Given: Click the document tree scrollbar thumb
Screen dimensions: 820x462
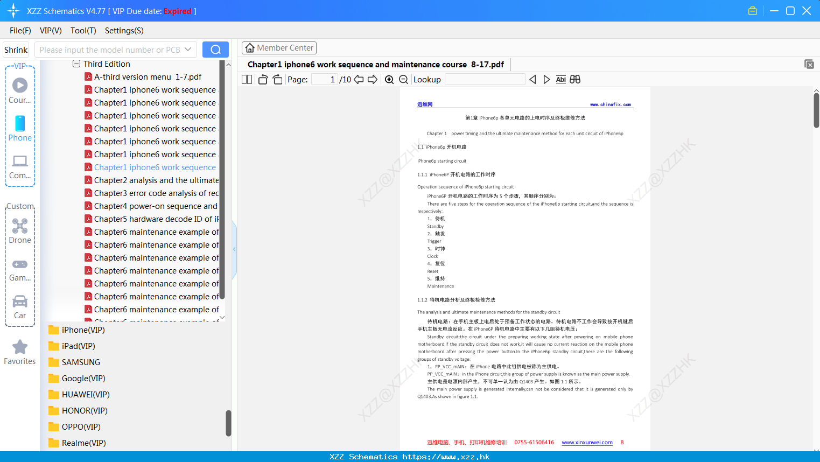Looking at the screenshot, I should tap(222, 179).
